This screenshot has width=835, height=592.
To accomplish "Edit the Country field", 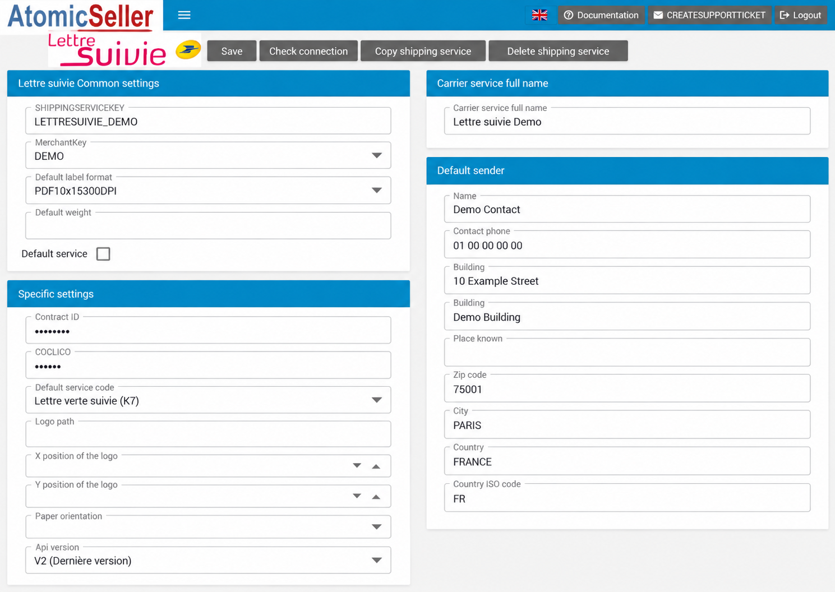I will 627,461.
